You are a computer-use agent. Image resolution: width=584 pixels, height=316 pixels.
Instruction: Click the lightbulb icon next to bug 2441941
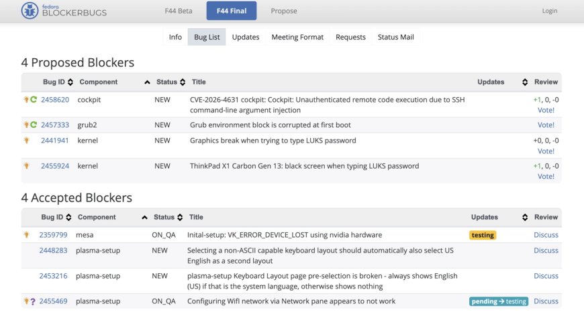26,141
